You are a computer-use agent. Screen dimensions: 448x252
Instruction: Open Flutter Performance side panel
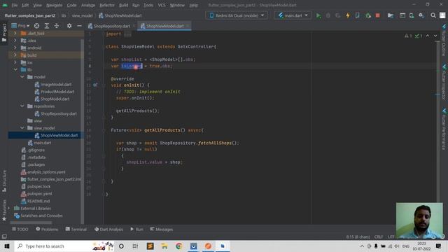444,129
